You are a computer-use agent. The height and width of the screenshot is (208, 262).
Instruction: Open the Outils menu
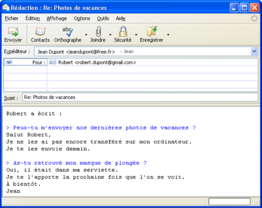pos(103,19)
